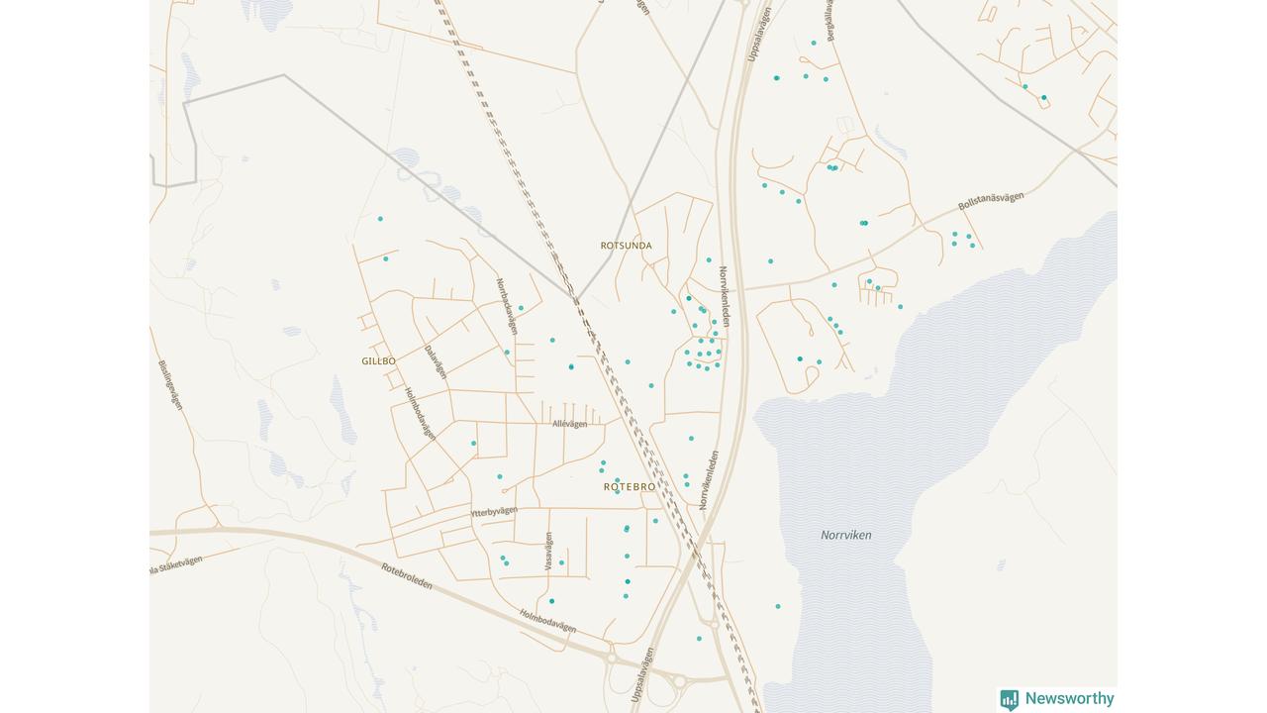Select the Ytterbyvägen street label
Screen dimensions: 1267x713
494,512
